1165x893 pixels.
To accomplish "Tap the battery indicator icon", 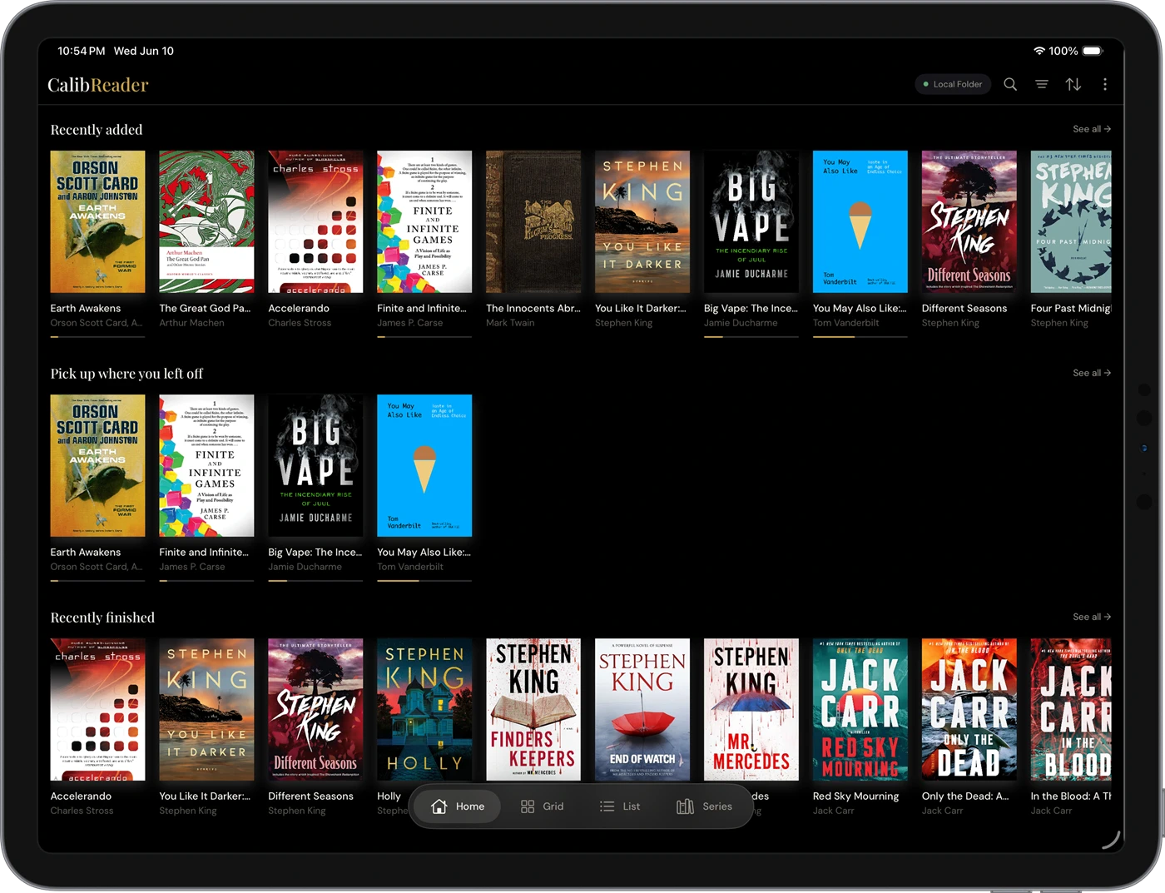I will [x=1093, y=51].
